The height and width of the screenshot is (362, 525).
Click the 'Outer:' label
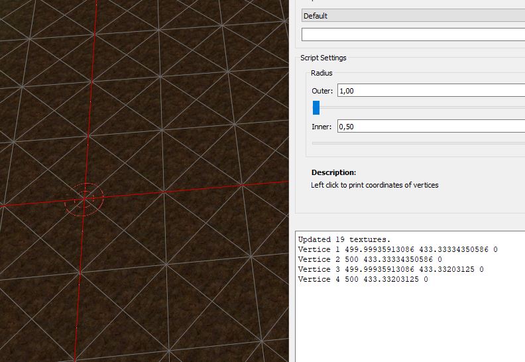[x=322, y=91]
